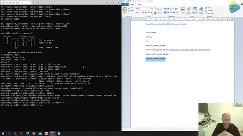Toggle Superscript formatting

pyautogui.click(x=152, y=12)
